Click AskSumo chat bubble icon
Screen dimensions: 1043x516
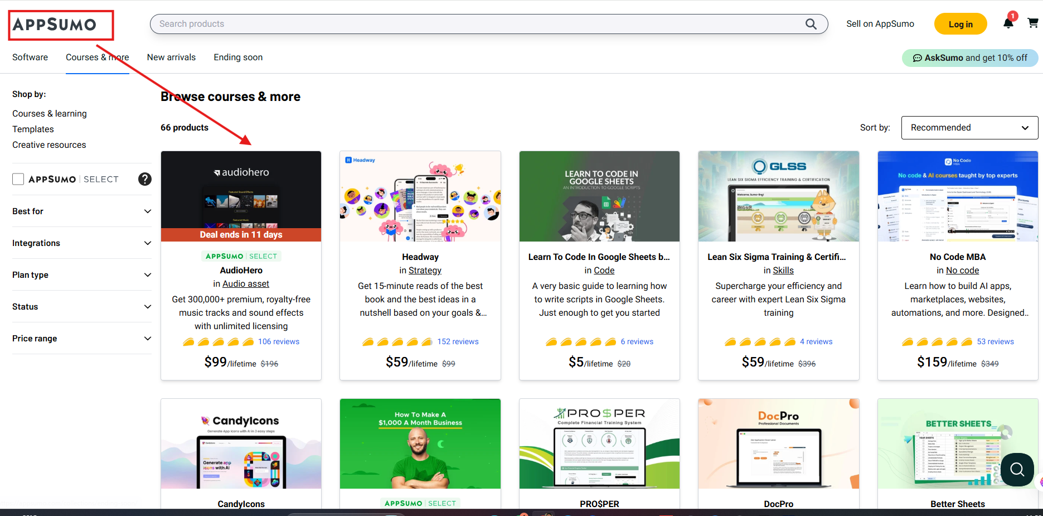point(917,58)
